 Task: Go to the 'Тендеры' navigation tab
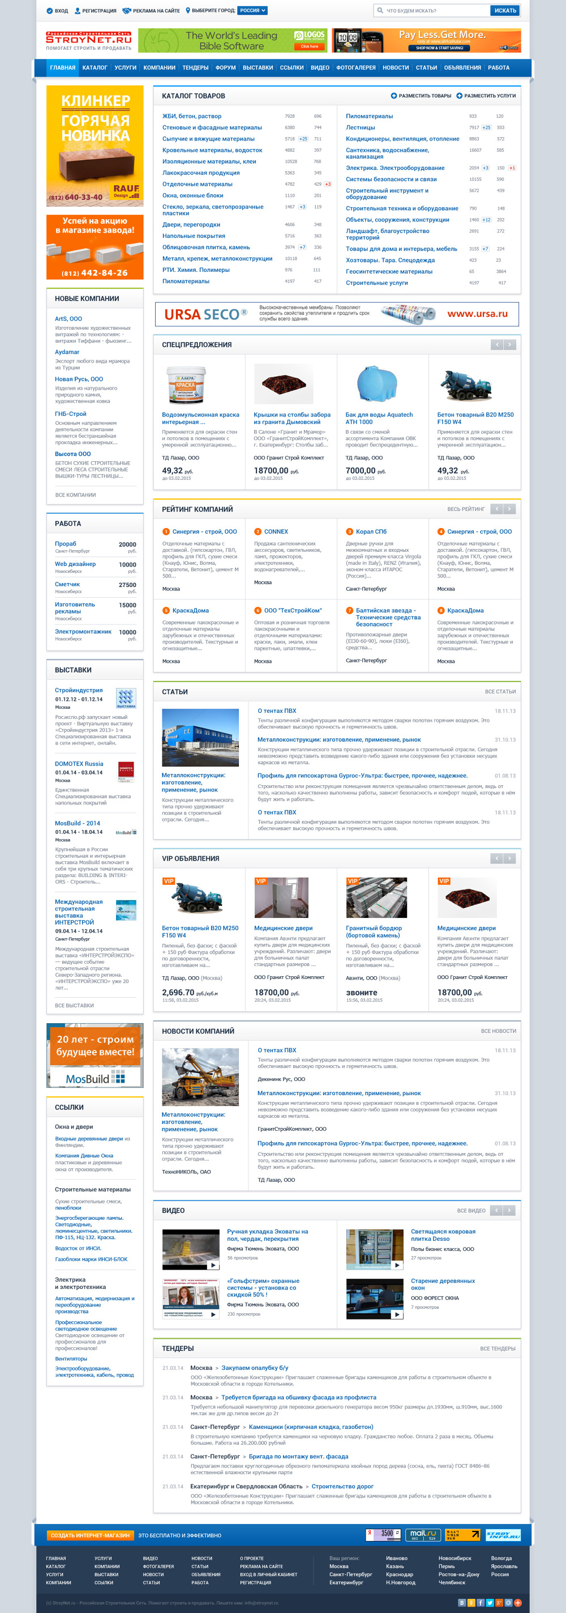tap(195, 67)
